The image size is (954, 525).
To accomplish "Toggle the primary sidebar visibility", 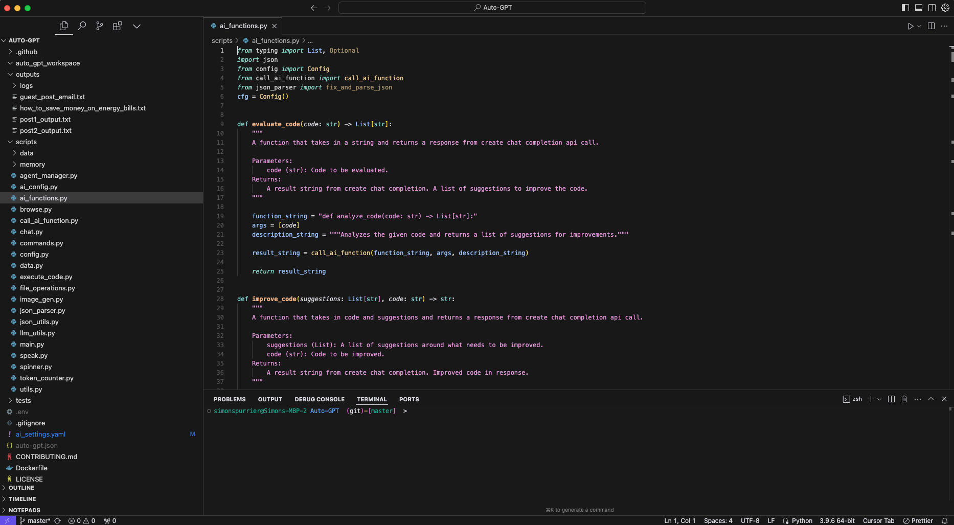I will 904,8.
